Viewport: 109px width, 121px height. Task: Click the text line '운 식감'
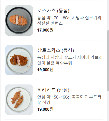tap(44, 102)
